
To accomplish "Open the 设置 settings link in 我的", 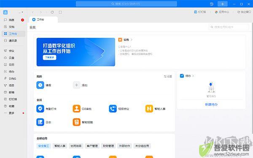I will pyautogui.click(x=168, y=76).
